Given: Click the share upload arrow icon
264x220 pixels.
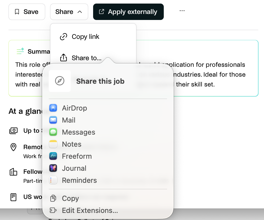Looking at the screenshot, I should click(64, 57).
